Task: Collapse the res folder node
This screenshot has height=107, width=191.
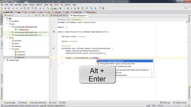Action: tap(7, 38)
